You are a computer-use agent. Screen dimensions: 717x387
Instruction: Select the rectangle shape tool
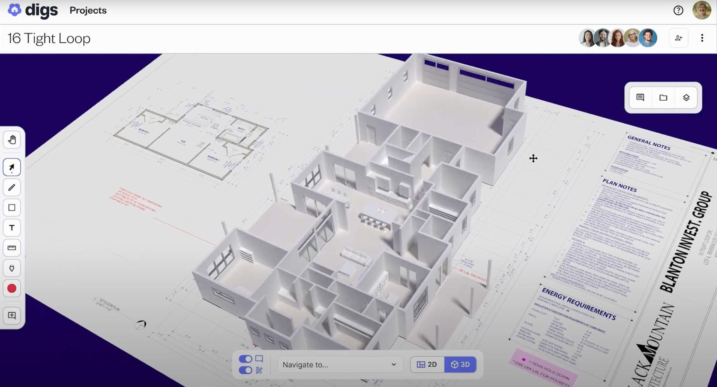12,208
